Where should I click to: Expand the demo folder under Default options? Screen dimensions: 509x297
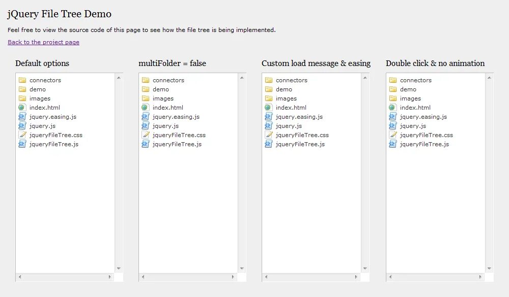(x=38, y=89)
